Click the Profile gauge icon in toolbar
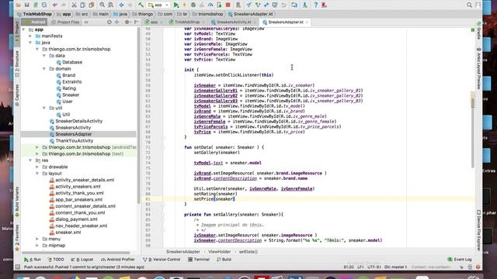This screenshot has height=279, width=497. pyautogui.click(x=210, y=5)
